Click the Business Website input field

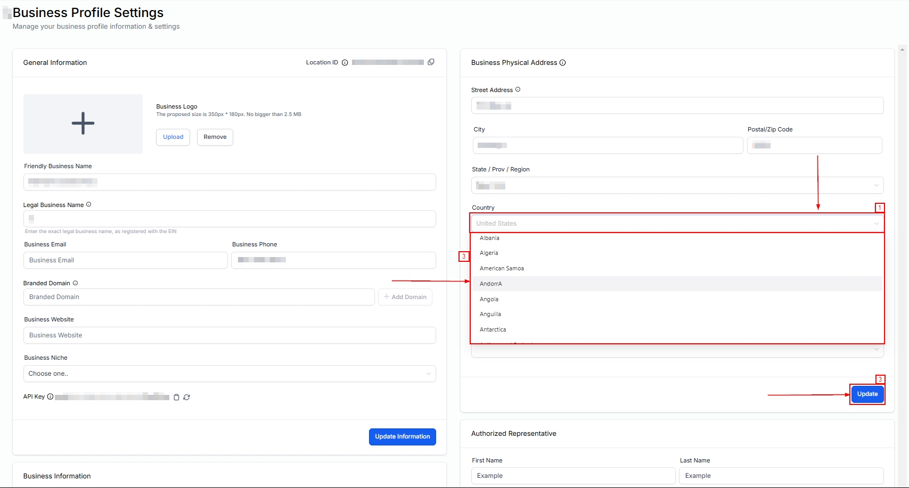click(x=229, y=335)
